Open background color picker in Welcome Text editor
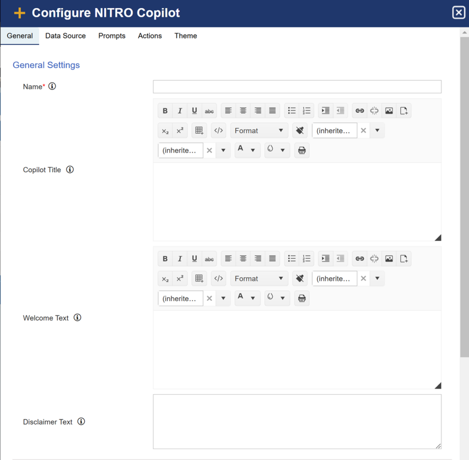The width and height of the screenshot is (469, 460). tap(277, 298)
